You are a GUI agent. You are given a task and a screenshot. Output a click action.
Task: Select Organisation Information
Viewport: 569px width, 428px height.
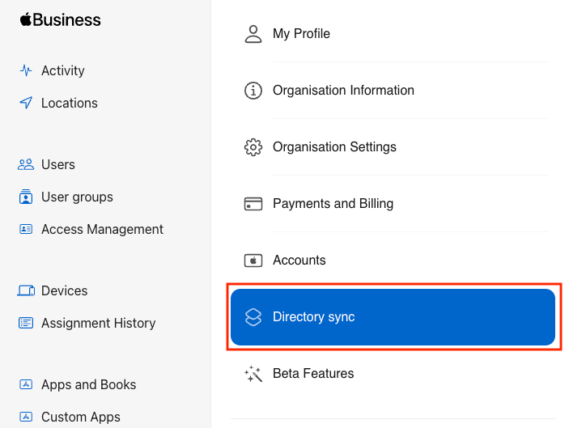(343, 91)
